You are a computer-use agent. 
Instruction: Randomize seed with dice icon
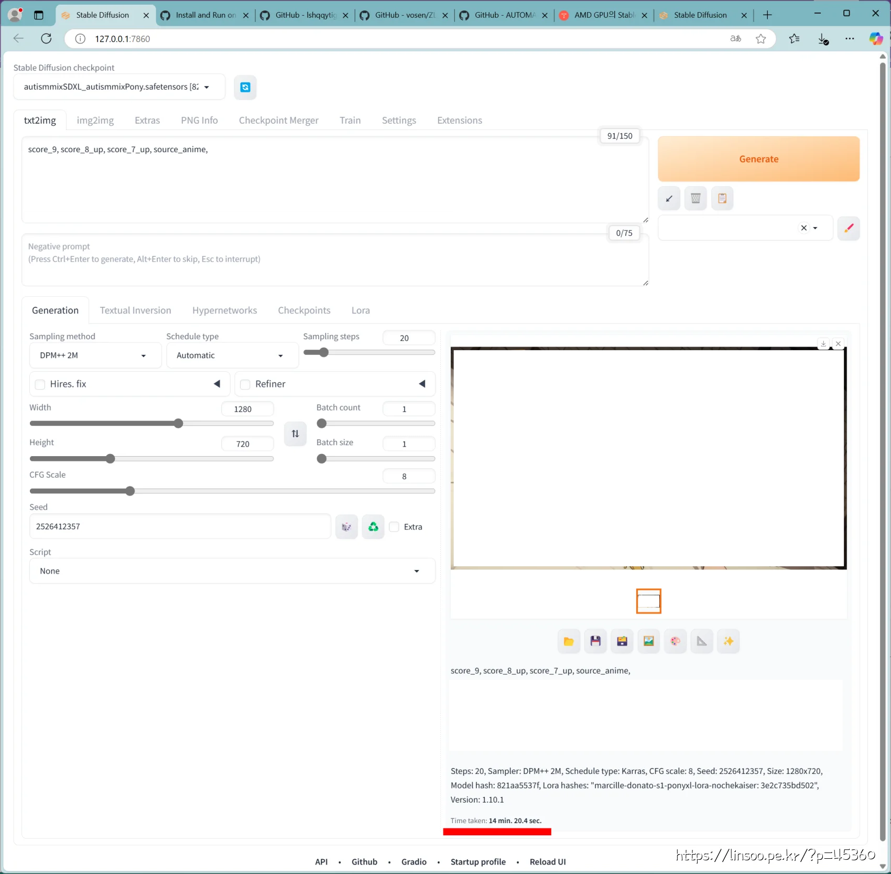tap(346, 527)
